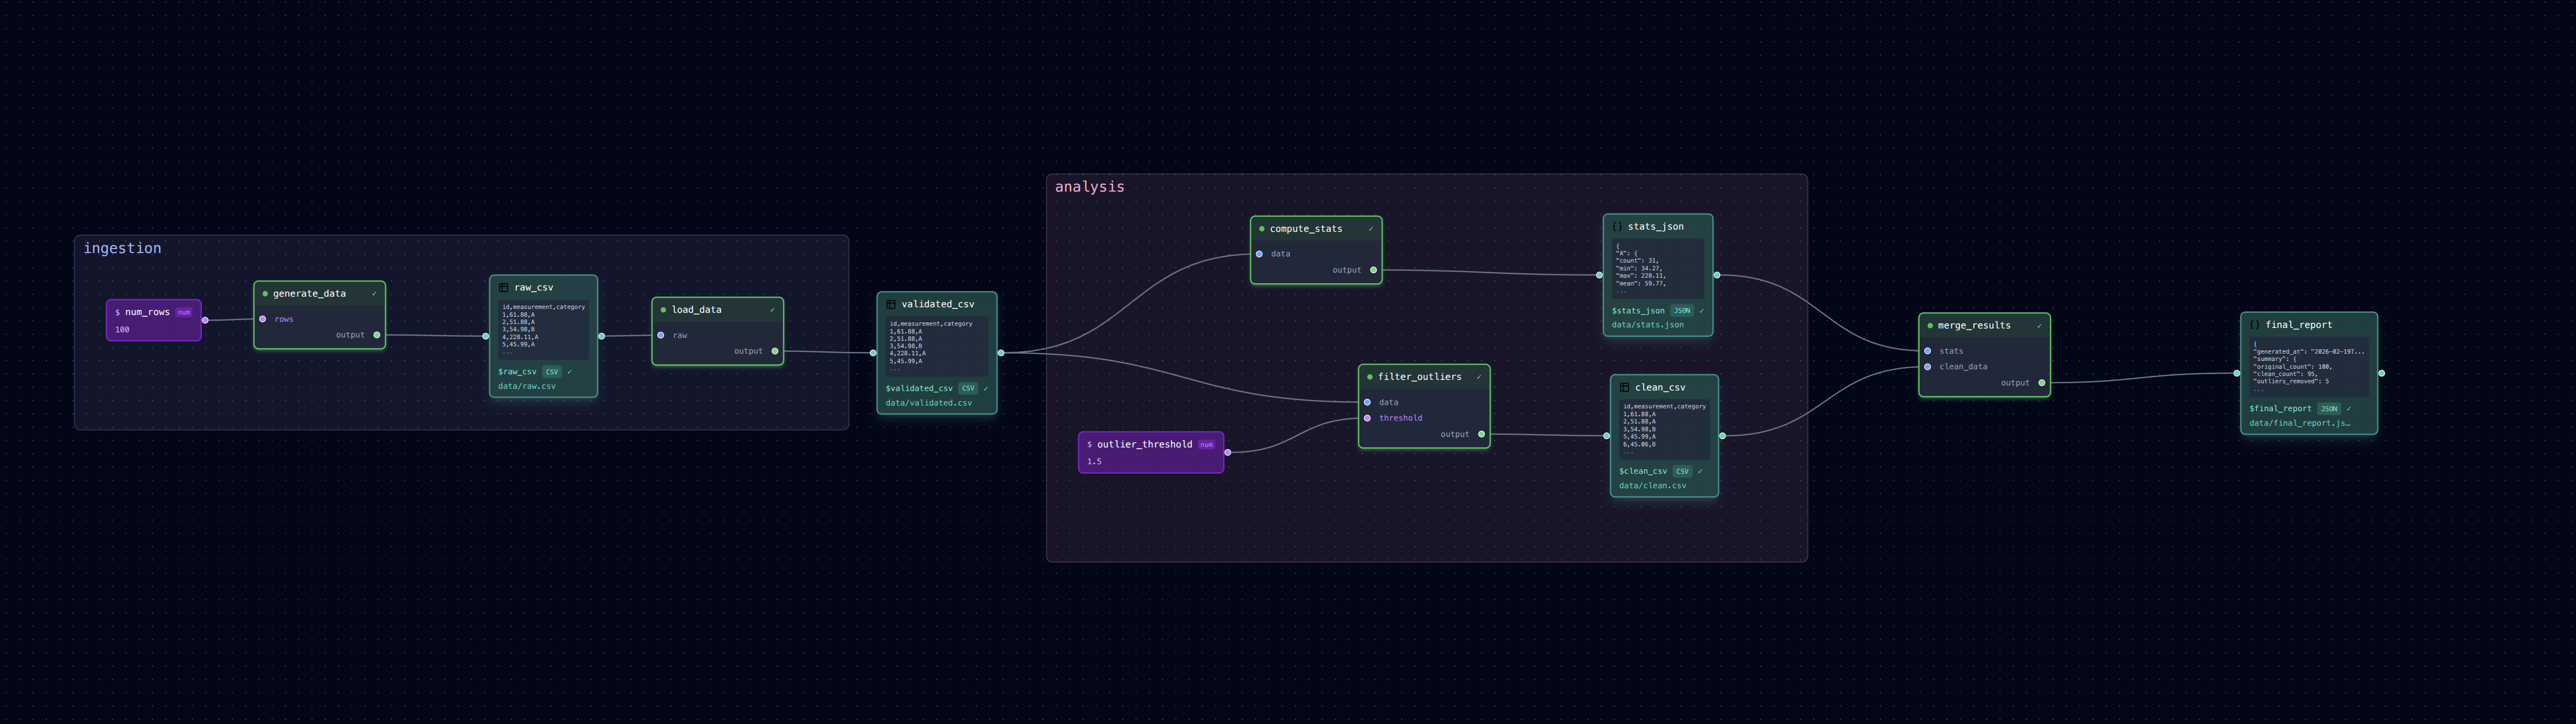Click the green status dot on generate_data
Screen dimensions: 2576x724
click(264, 293)
